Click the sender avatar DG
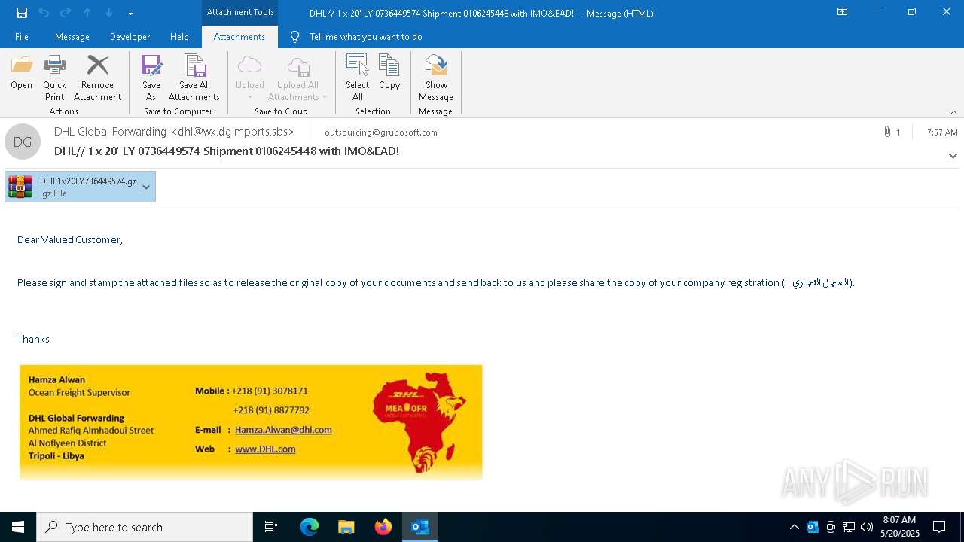Screen dimensions: 964x542 pyautogui.click(x=23, y=142)
